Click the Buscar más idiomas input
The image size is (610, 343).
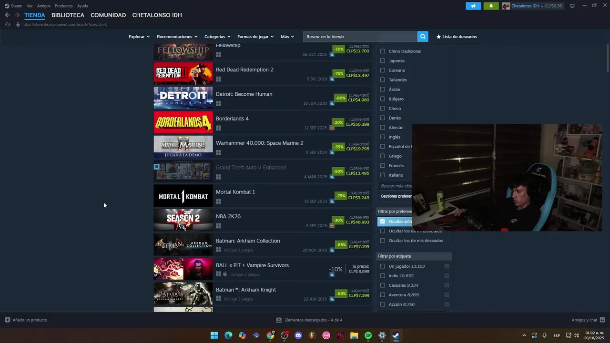(x=396, y=186)
